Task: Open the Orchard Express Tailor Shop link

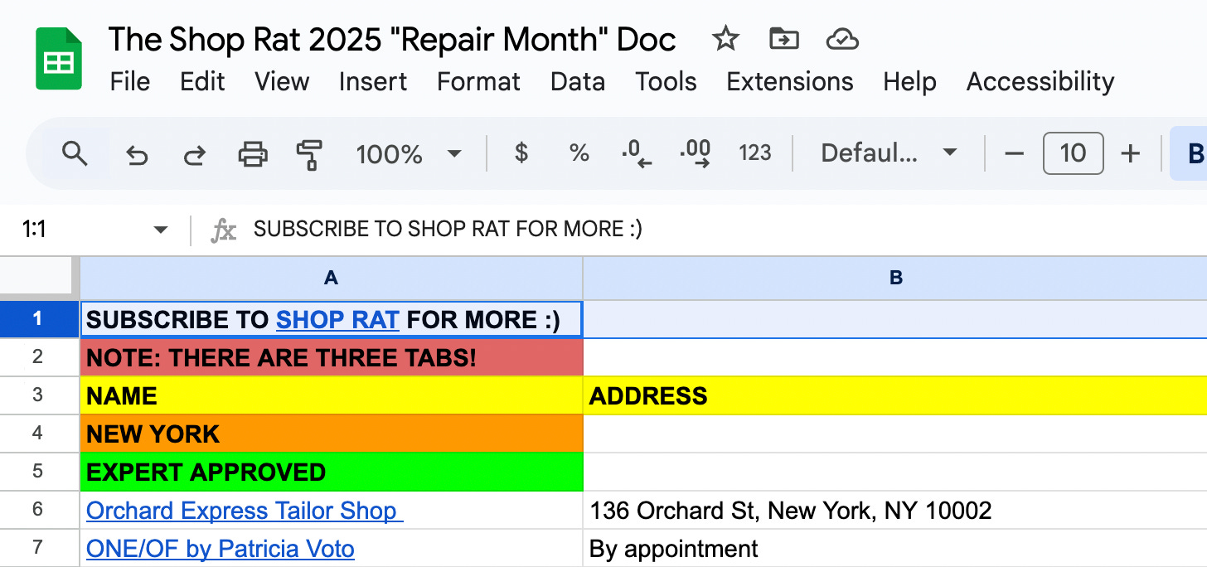Action: point(245,511)
